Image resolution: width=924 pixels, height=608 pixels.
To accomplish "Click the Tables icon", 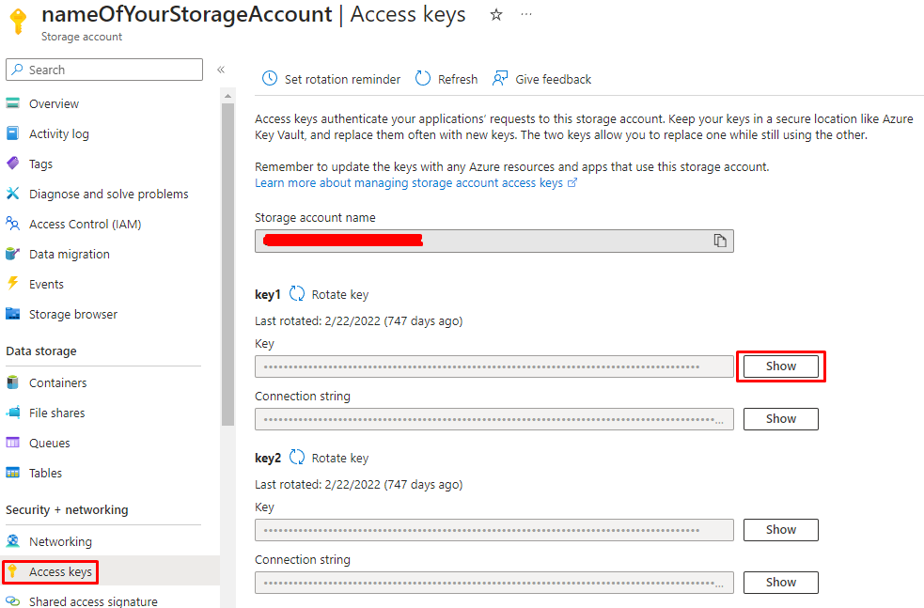I will 13,473.
